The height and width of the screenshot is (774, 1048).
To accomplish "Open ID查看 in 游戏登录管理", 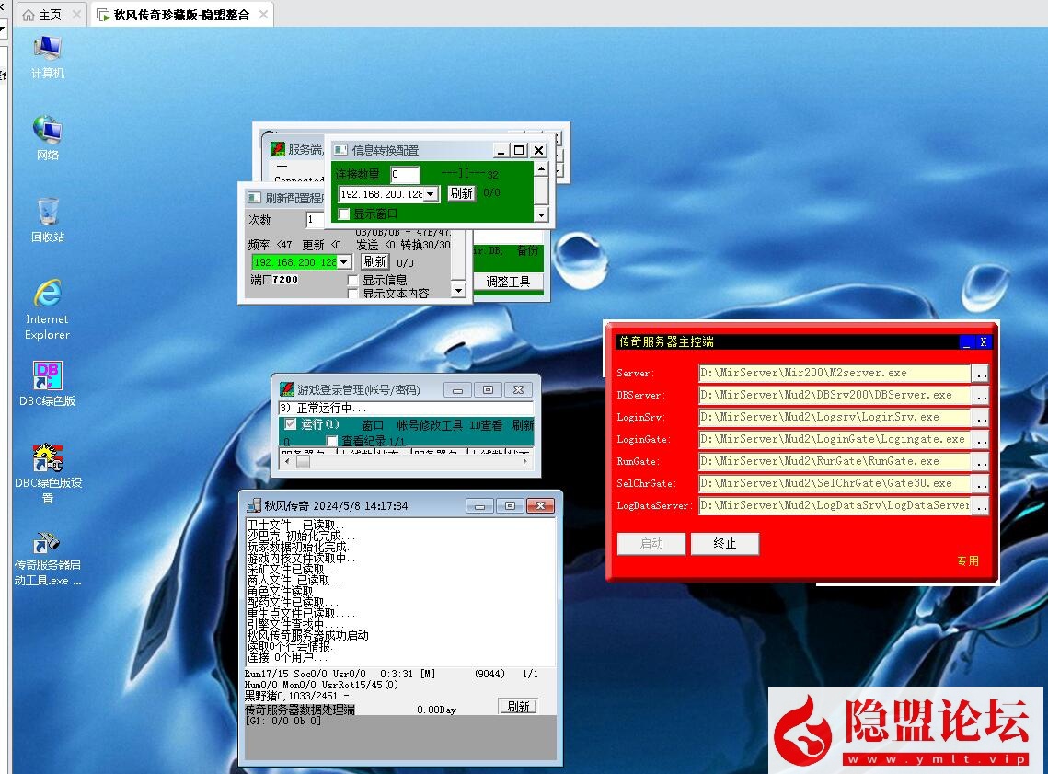I will coord(486,425).
